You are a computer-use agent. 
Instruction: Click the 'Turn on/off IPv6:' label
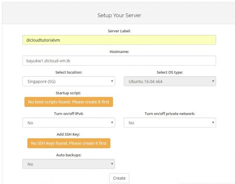pos(69,114)
